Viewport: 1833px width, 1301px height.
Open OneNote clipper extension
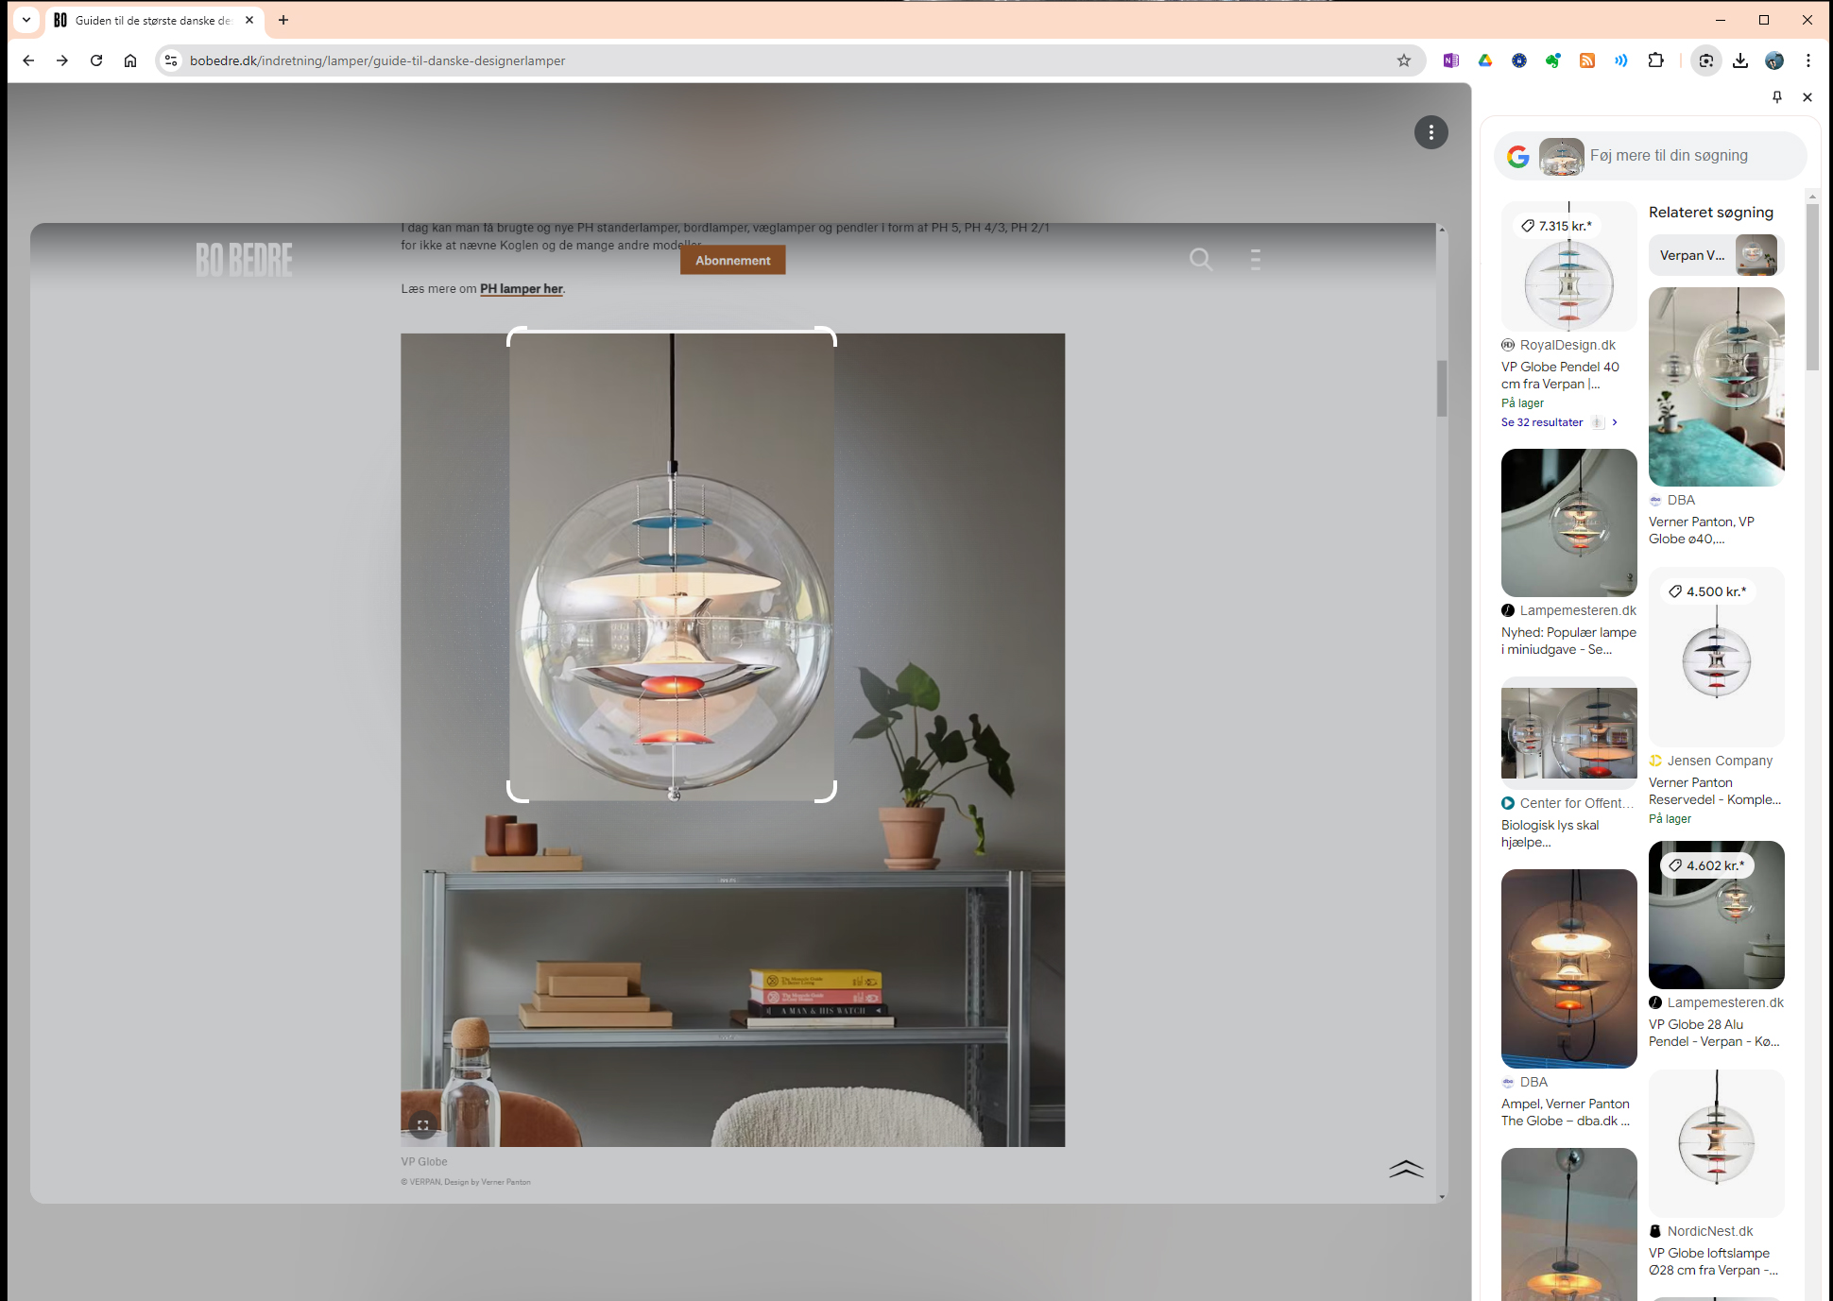coord(1451,60)
